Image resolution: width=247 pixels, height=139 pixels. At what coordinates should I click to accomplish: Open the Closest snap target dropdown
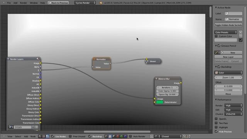(x=171, y=136)
